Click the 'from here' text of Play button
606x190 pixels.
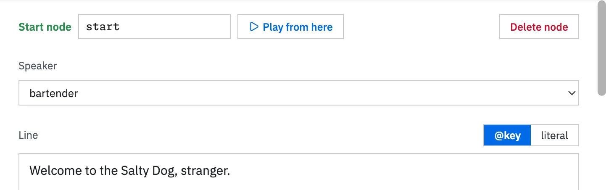309,27
